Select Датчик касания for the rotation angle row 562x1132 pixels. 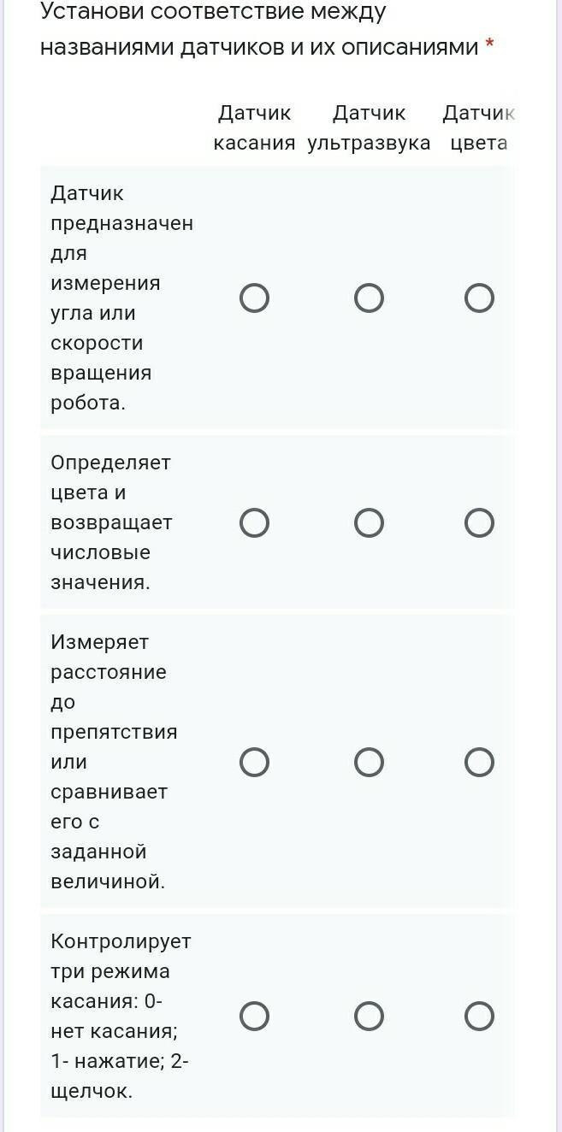[x=254, y=298]
